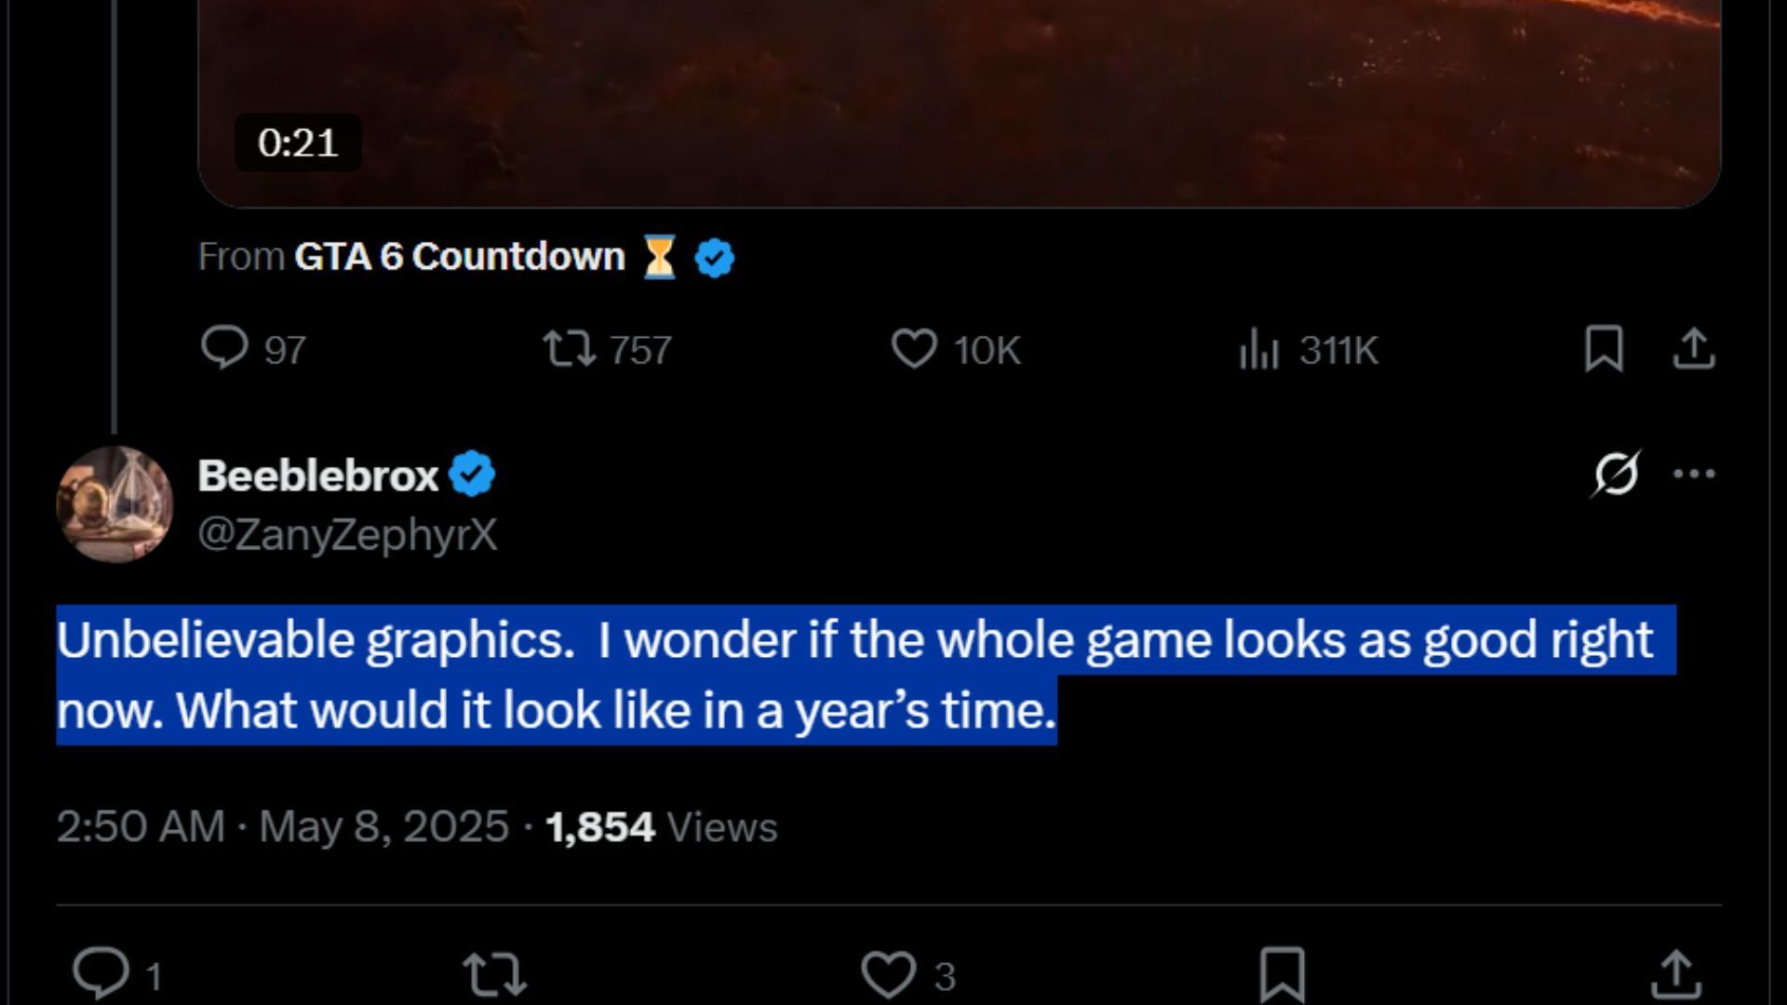Open Beeblebrox display name link
Viewport: 1787px width, 1005px height.
[317, 476]
